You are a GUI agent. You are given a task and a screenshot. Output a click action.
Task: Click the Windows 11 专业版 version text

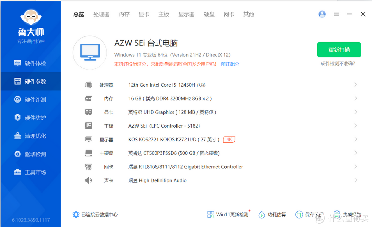pyautogui.click(x=172, y=55)
